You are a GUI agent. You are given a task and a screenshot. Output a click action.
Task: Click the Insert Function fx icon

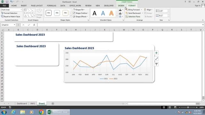tap(34, 25)
